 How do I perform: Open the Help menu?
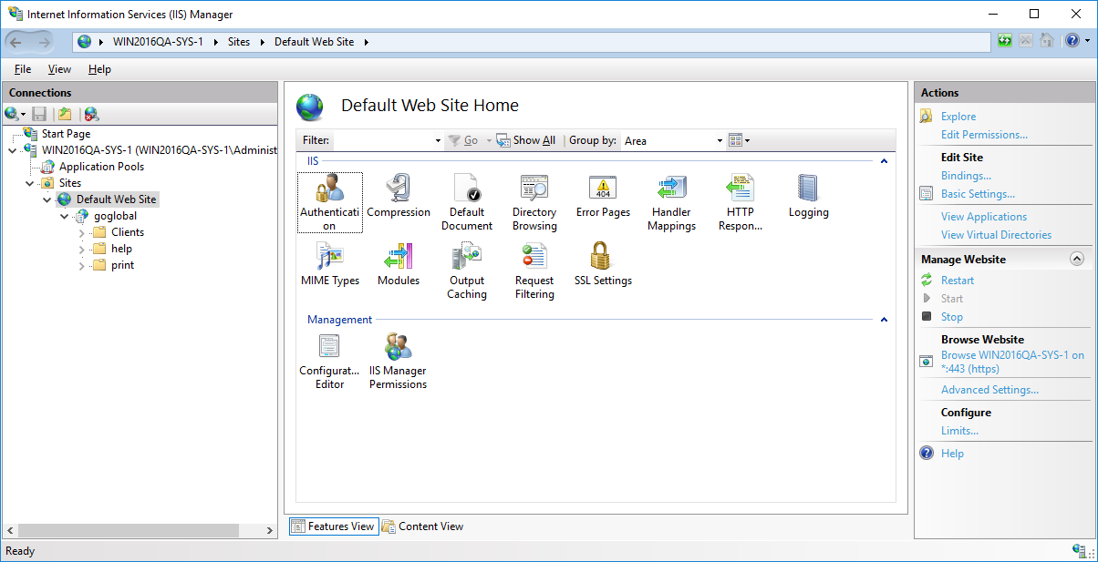coord(99,69)
